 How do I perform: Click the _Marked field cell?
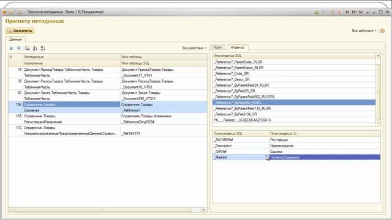pyautogui.click(x=241, y=158)
